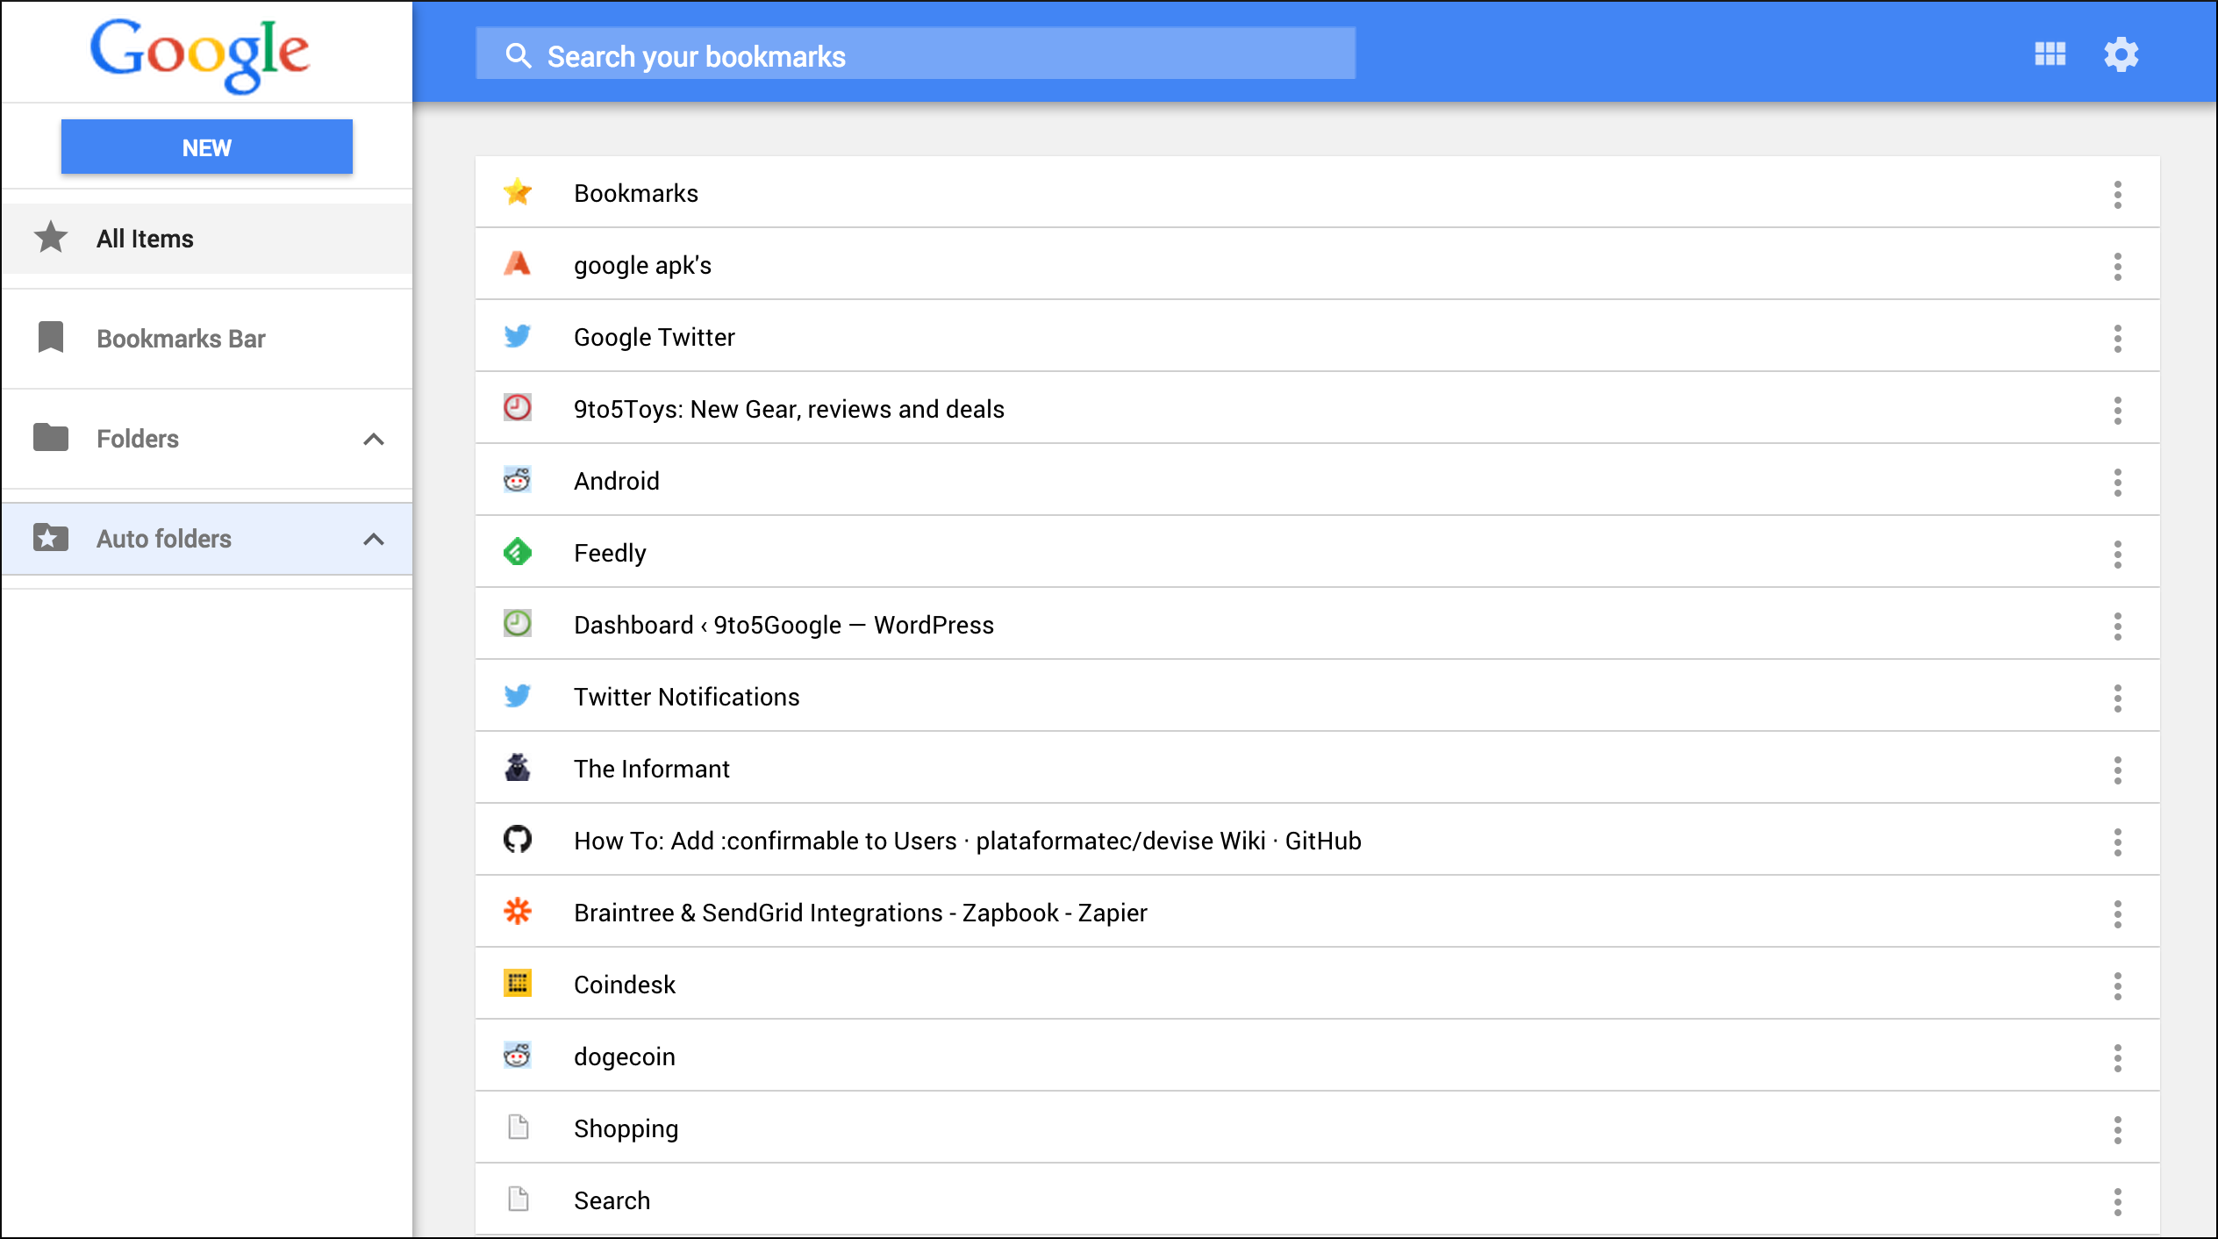The height and width of the screenshot is (1239, 2218).
Task: Click the Google logo
Action: (199, 53)
